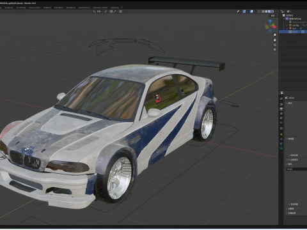Collapse the purple BMW collection in outliner
The height and width of the screenshot is (230, 307).
coord(284,19)
